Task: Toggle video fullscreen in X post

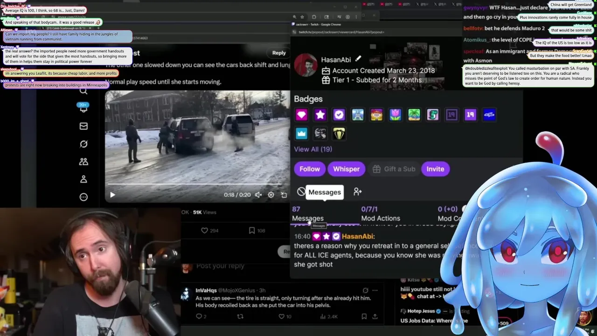Action: pos(284,195)
